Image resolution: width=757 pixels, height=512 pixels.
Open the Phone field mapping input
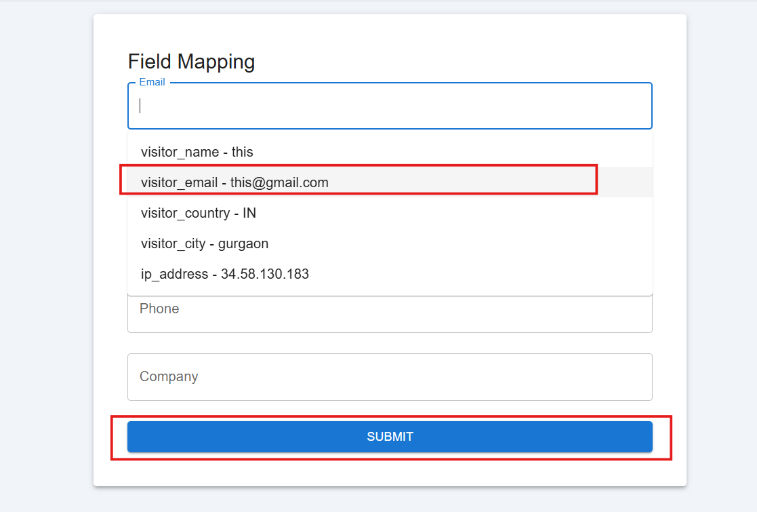coord(390,314)
